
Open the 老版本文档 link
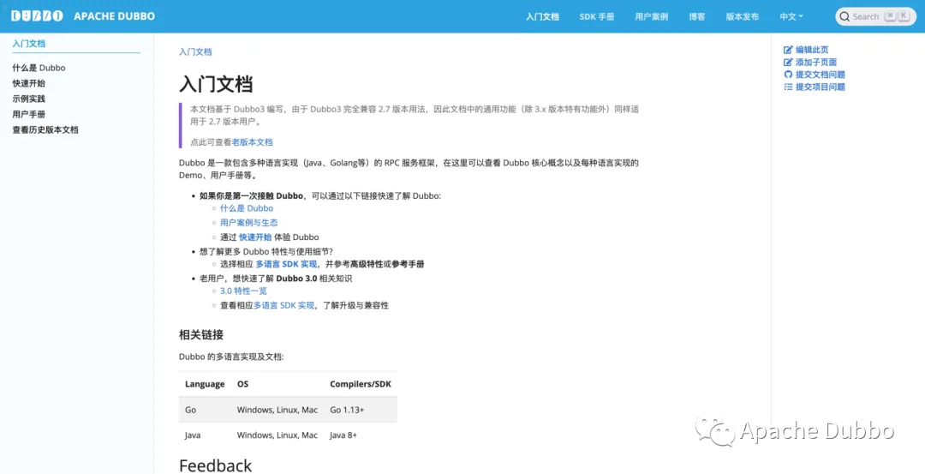pos(252,142)
